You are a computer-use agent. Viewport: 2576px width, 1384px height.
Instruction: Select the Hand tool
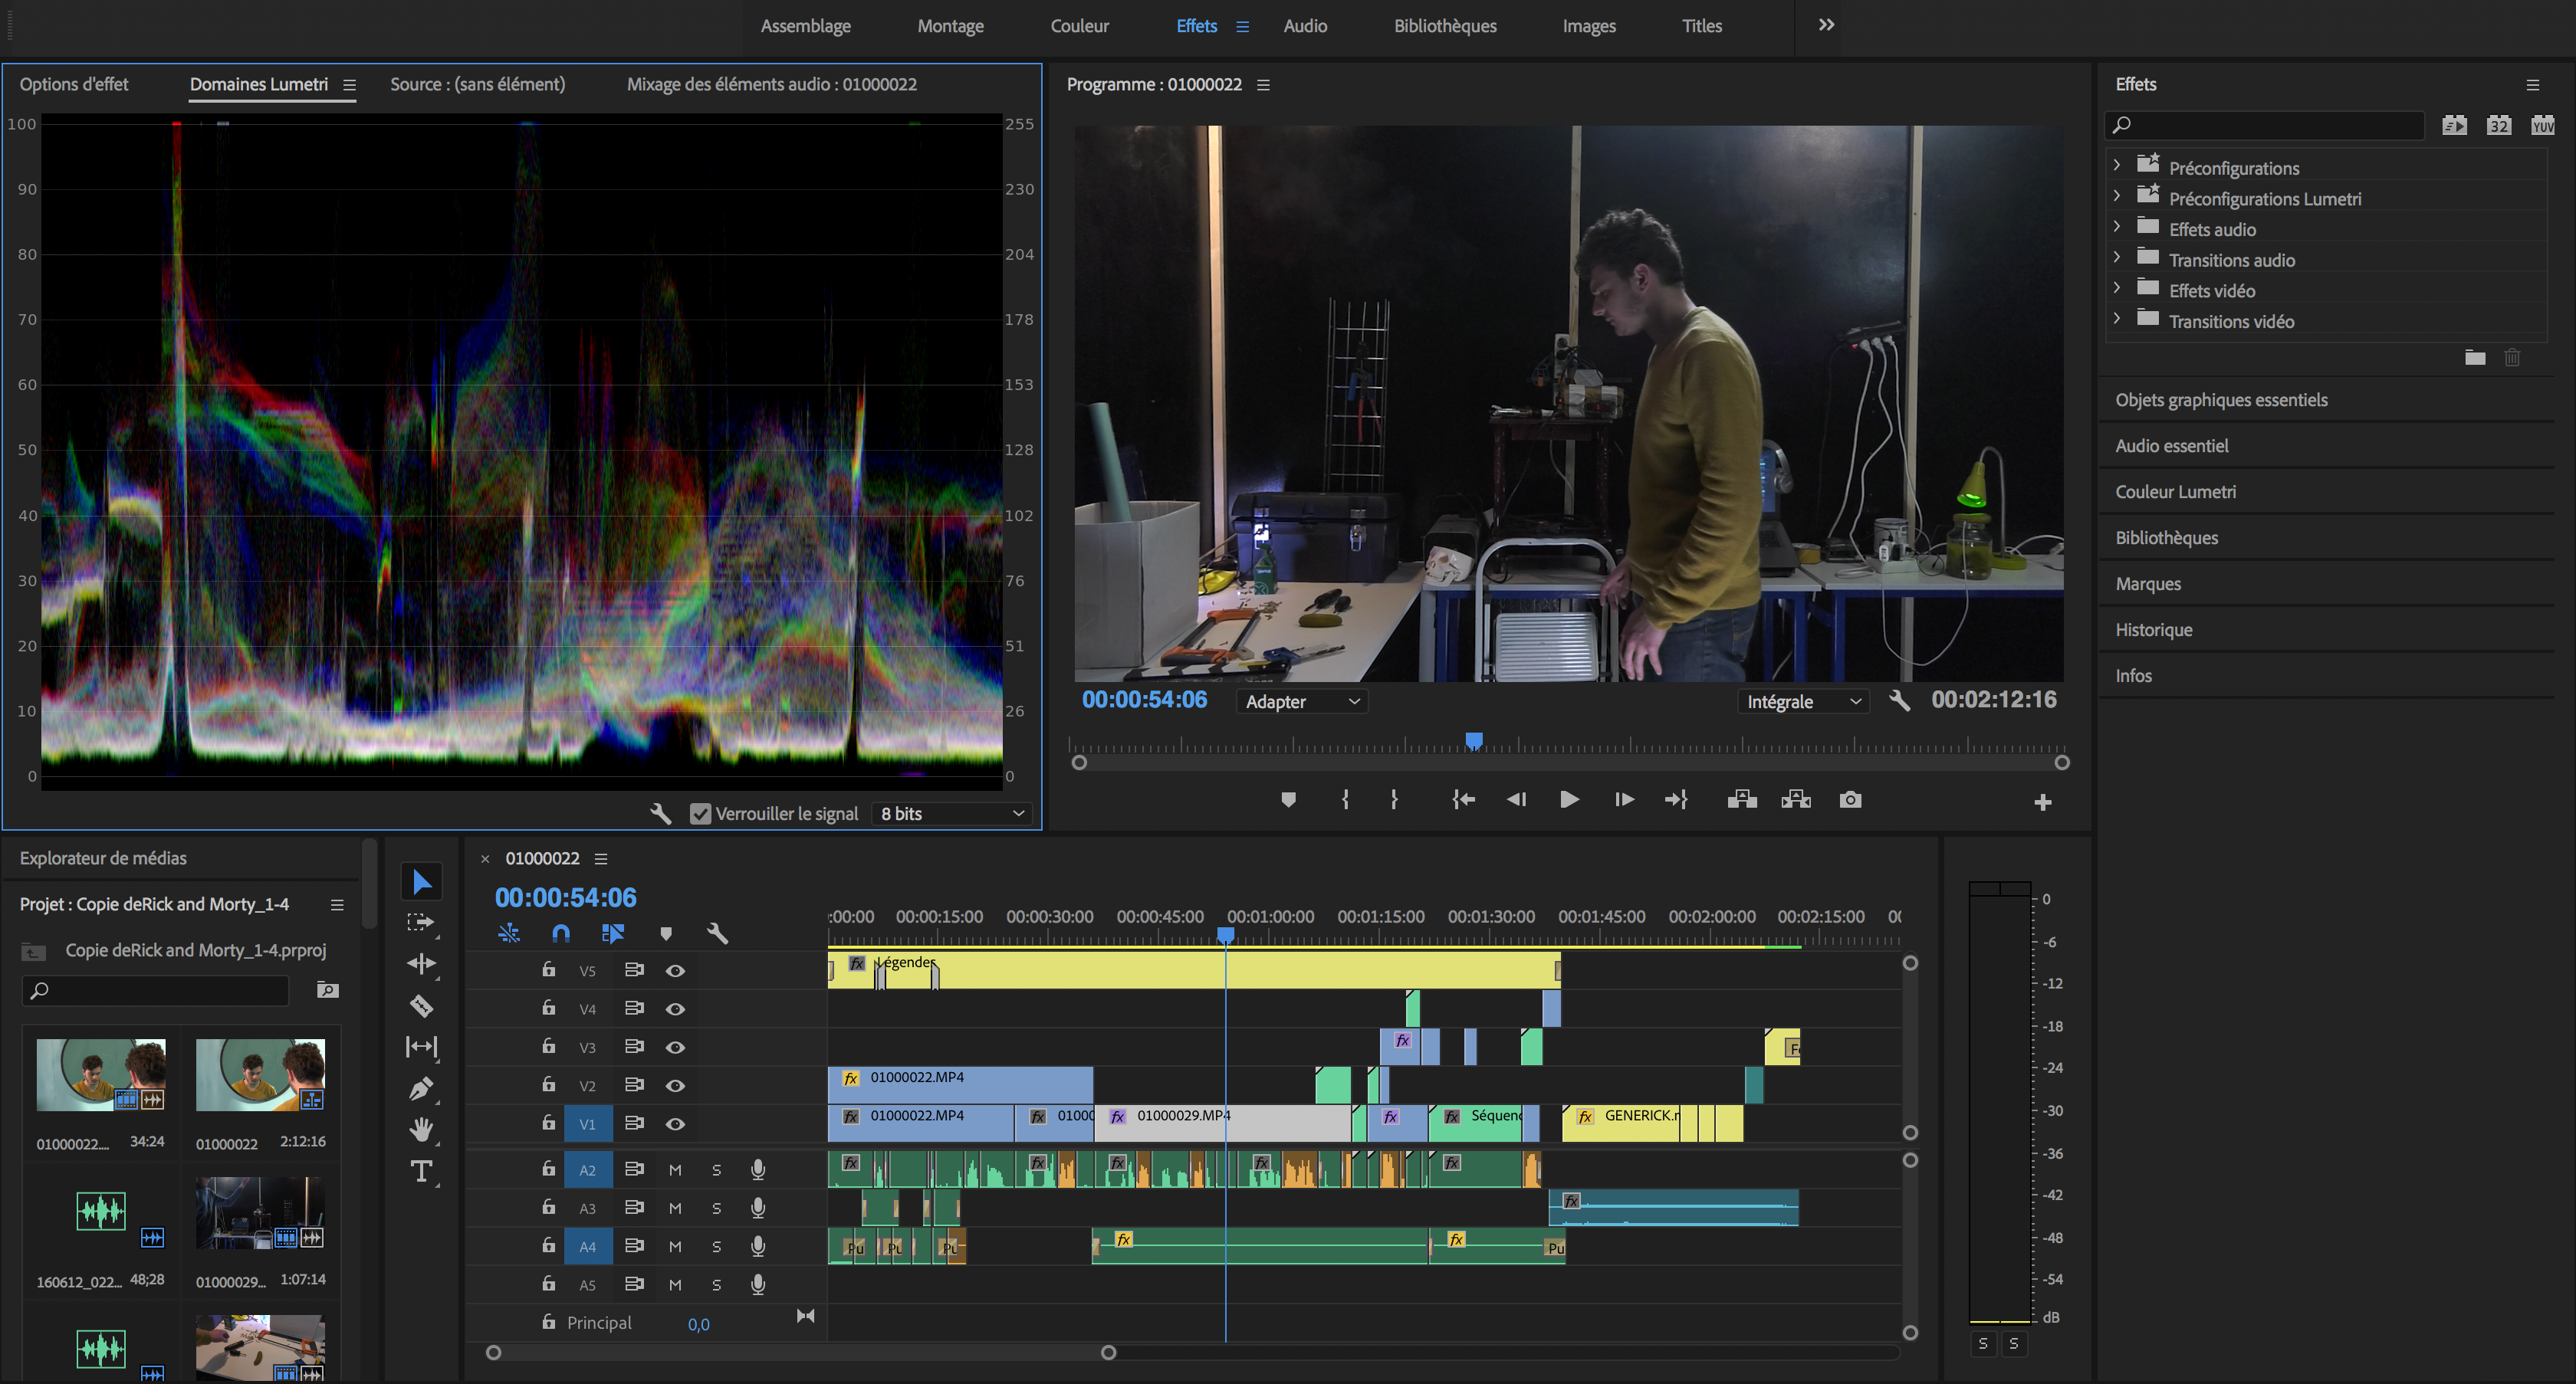(x=421, y=1129)
